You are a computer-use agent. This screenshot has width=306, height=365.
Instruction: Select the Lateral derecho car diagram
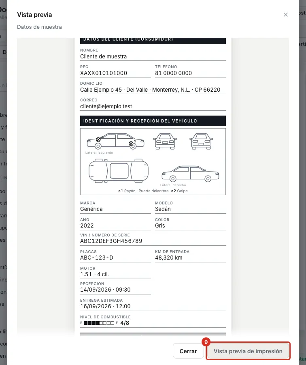coord(190,174)
